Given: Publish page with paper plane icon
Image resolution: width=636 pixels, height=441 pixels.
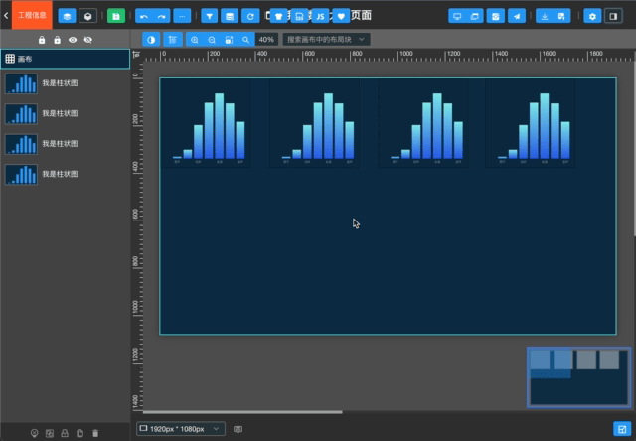Looking at the screenshot, I should pos(517,16).
